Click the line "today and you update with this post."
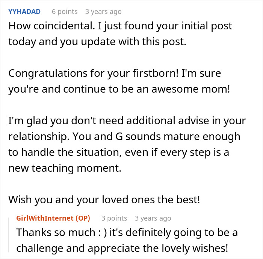Screen dimensions: 263x259 [x=97, y=42]
